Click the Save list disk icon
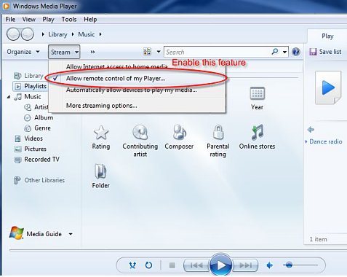The image size is (347, 277). [313, 52]
